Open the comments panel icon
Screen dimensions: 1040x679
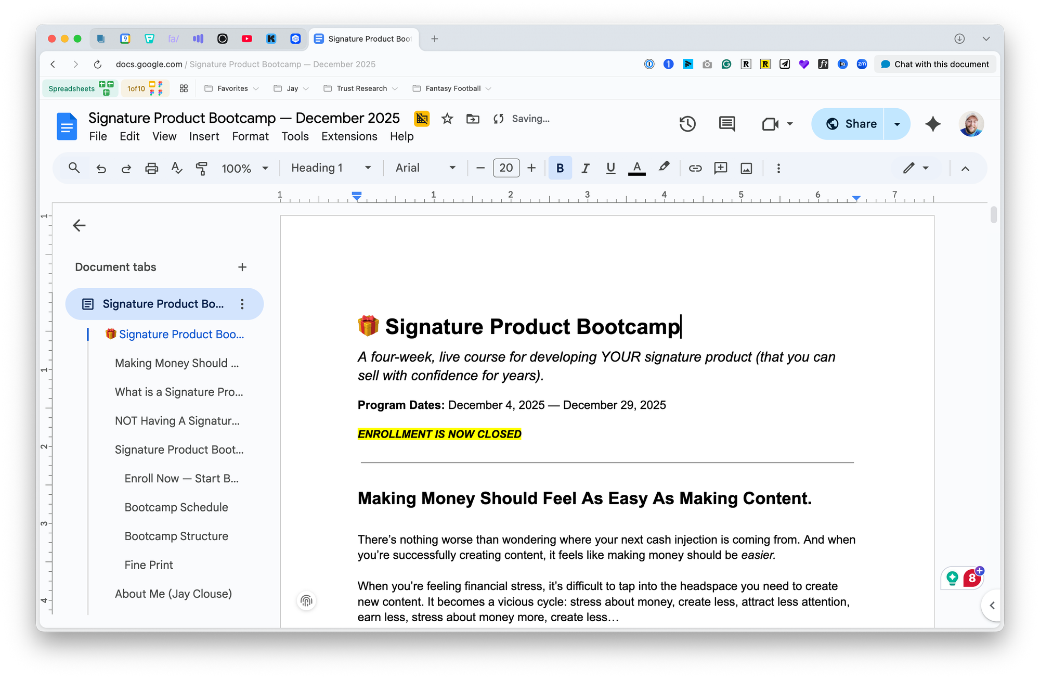coord(726,124)
